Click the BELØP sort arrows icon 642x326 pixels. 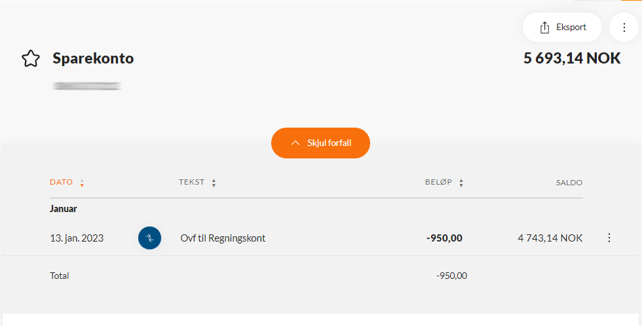click(461, 183)
